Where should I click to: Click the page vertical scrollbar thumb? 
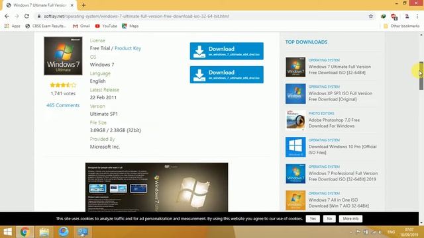click(x=421, y=76)
